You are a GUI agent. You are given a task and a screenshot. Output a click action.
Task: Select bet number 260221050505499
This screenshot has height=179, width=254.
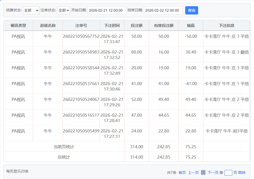point(81,131)
